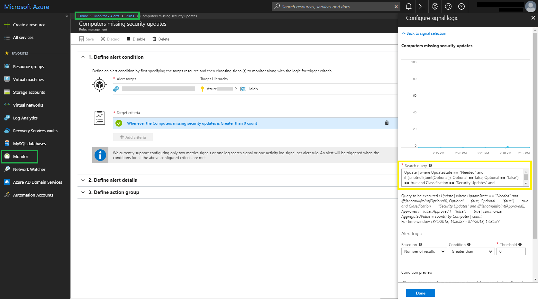This screenshot has height=299, width=538.
Task: Collapse Define alert condition section
Action: pos(83,57)
